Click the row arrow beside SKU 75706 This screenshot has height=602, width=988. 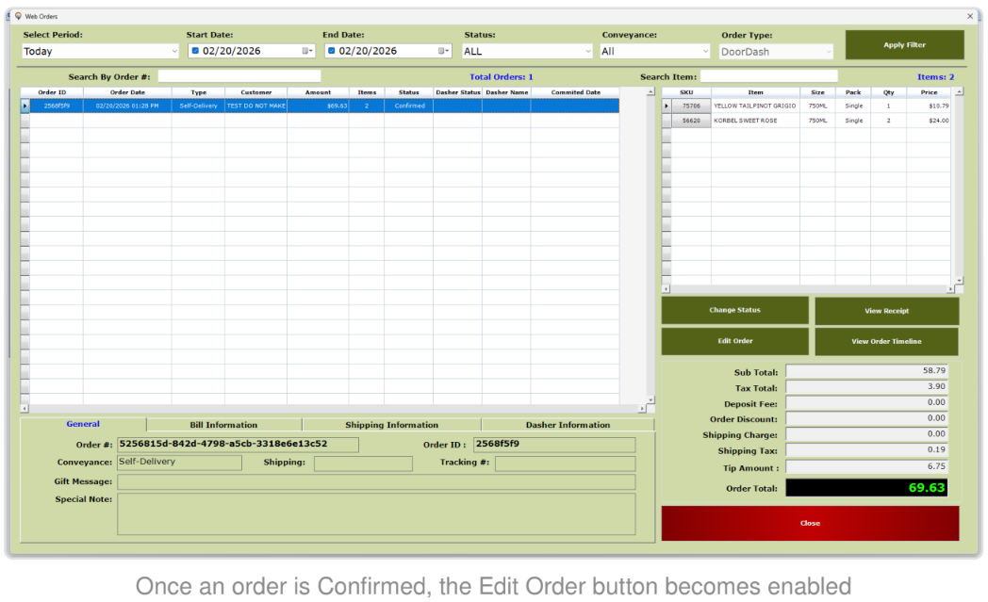point(666,106)
